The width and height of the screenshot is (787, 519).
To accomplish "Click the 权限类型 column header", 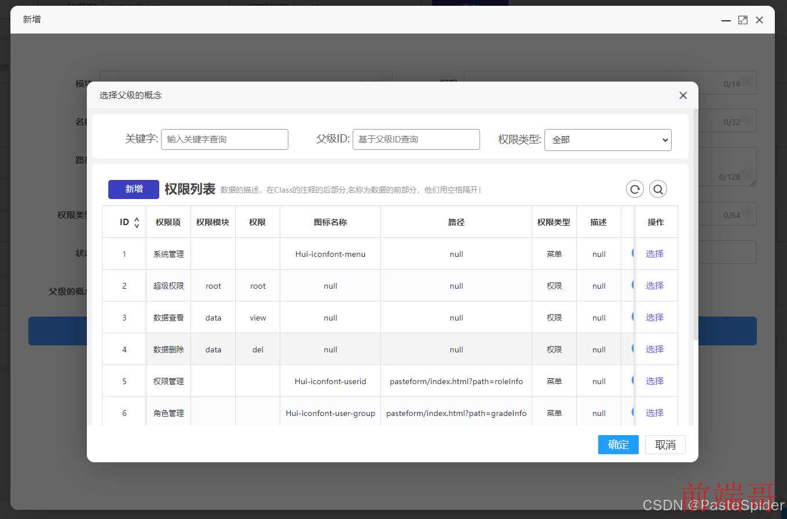I will 554,222.
